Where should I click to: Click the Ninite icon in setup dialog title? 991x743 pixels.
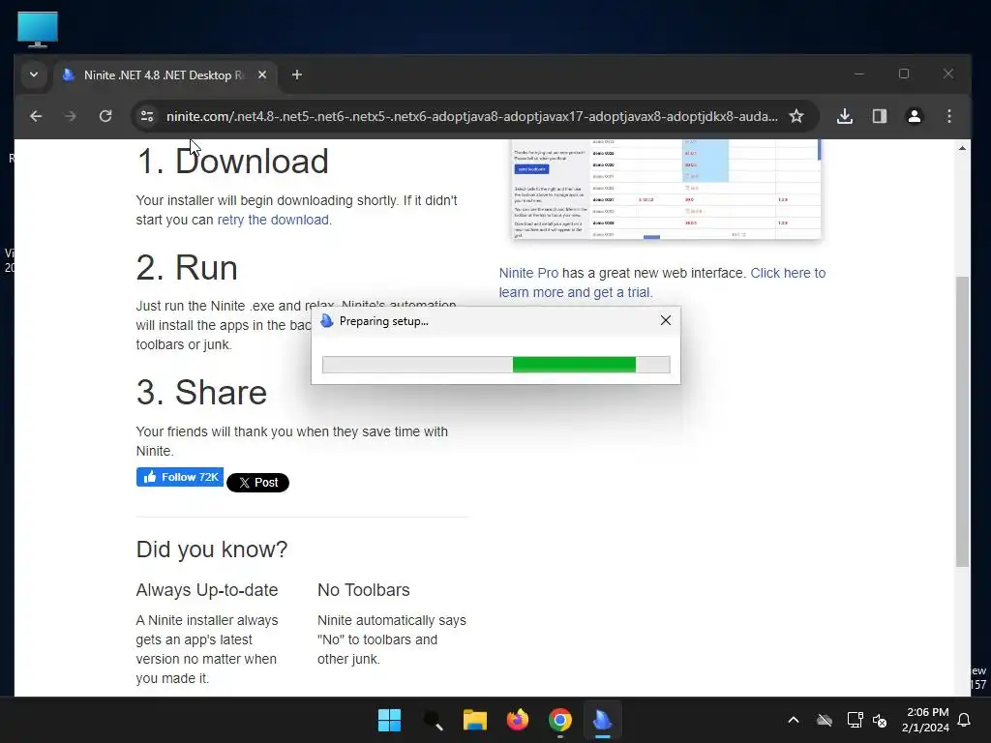click(327, 321)
